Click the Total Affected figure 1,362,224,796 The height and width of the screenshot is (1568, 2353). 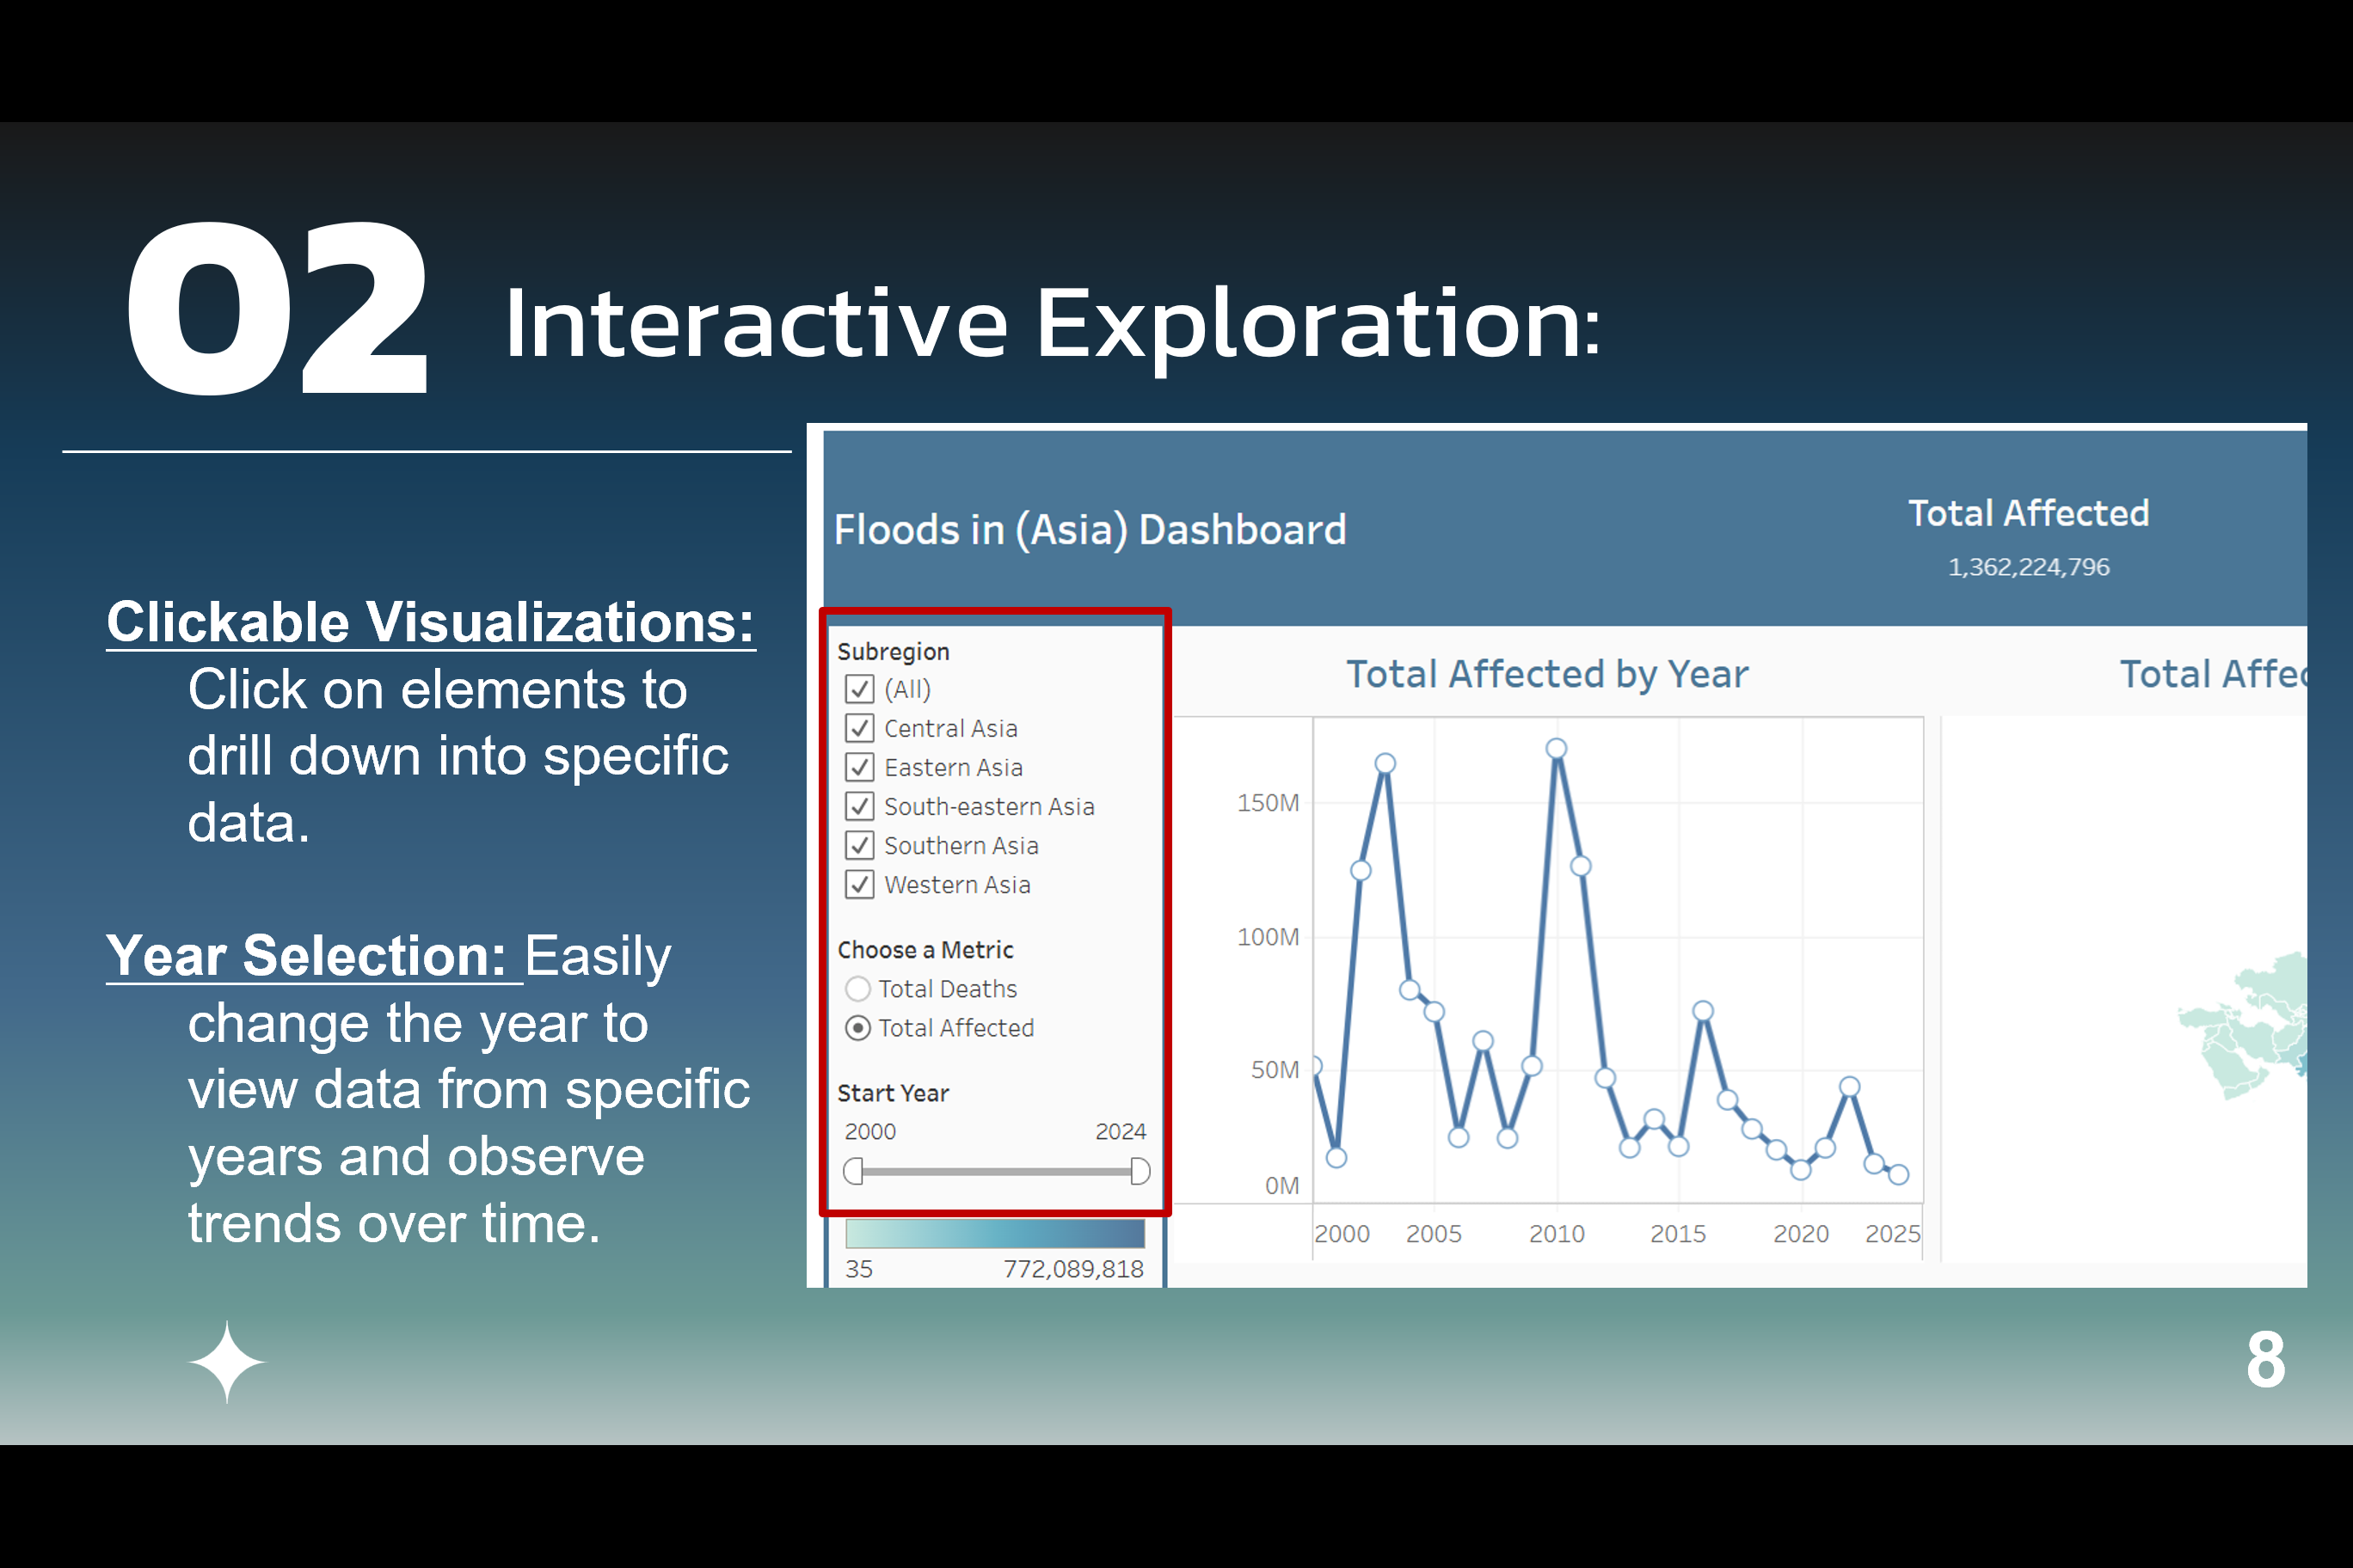pyautogui.click(x=2028, y=567)
